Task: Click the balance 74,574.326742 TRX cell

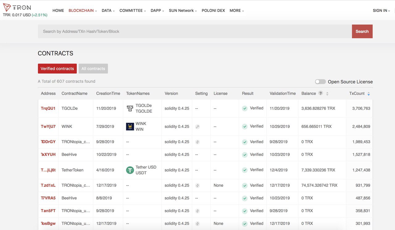Action: click(x=319, y=185)
